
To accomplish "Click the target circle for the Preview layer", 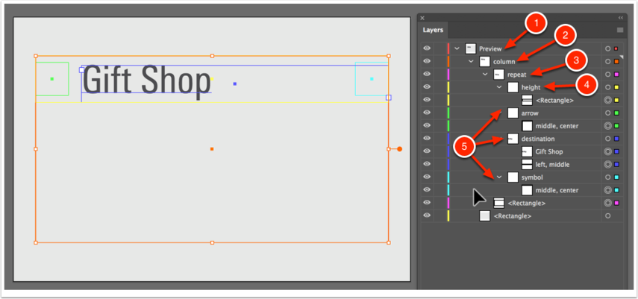I will click(607, 48).
